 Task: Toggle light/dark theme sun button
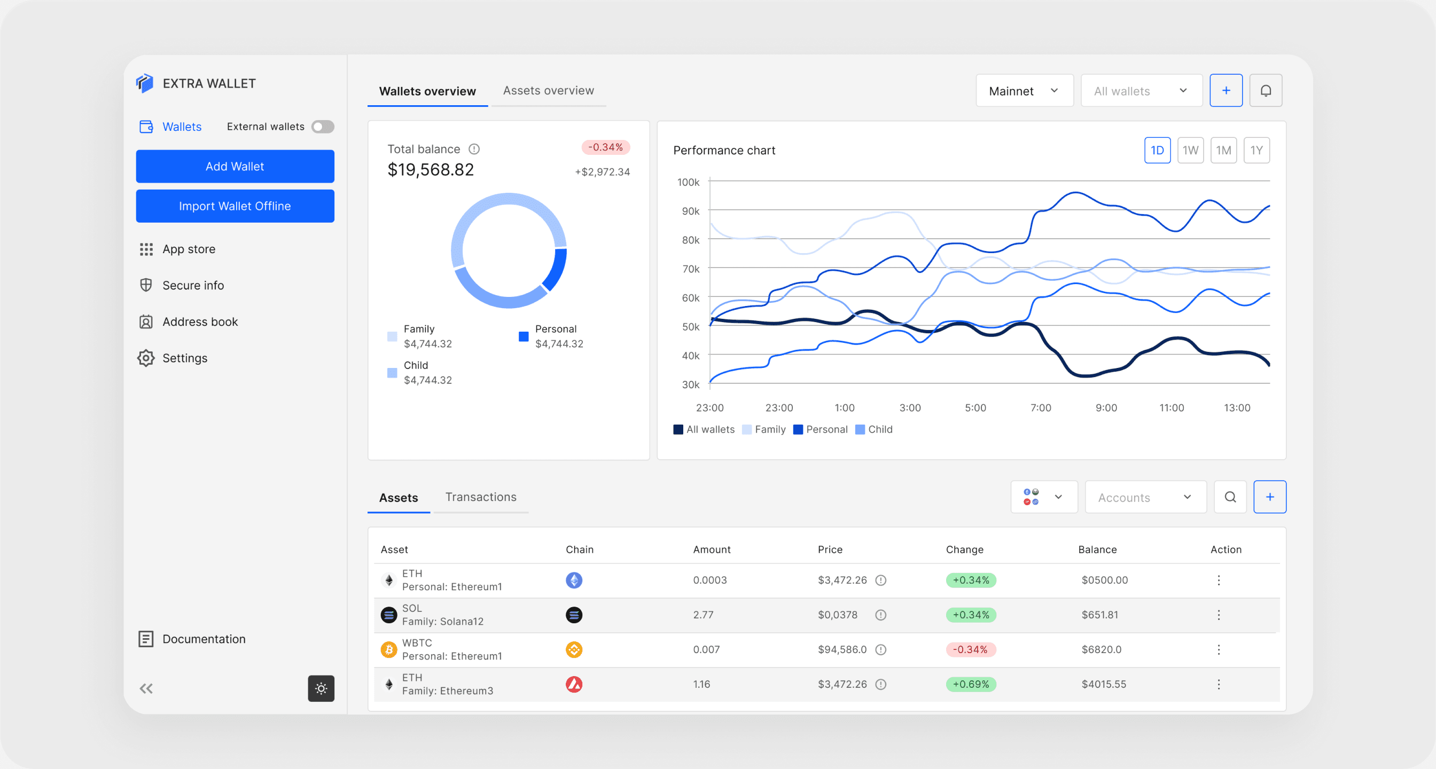pyautogui.click(x=321, y=688)
